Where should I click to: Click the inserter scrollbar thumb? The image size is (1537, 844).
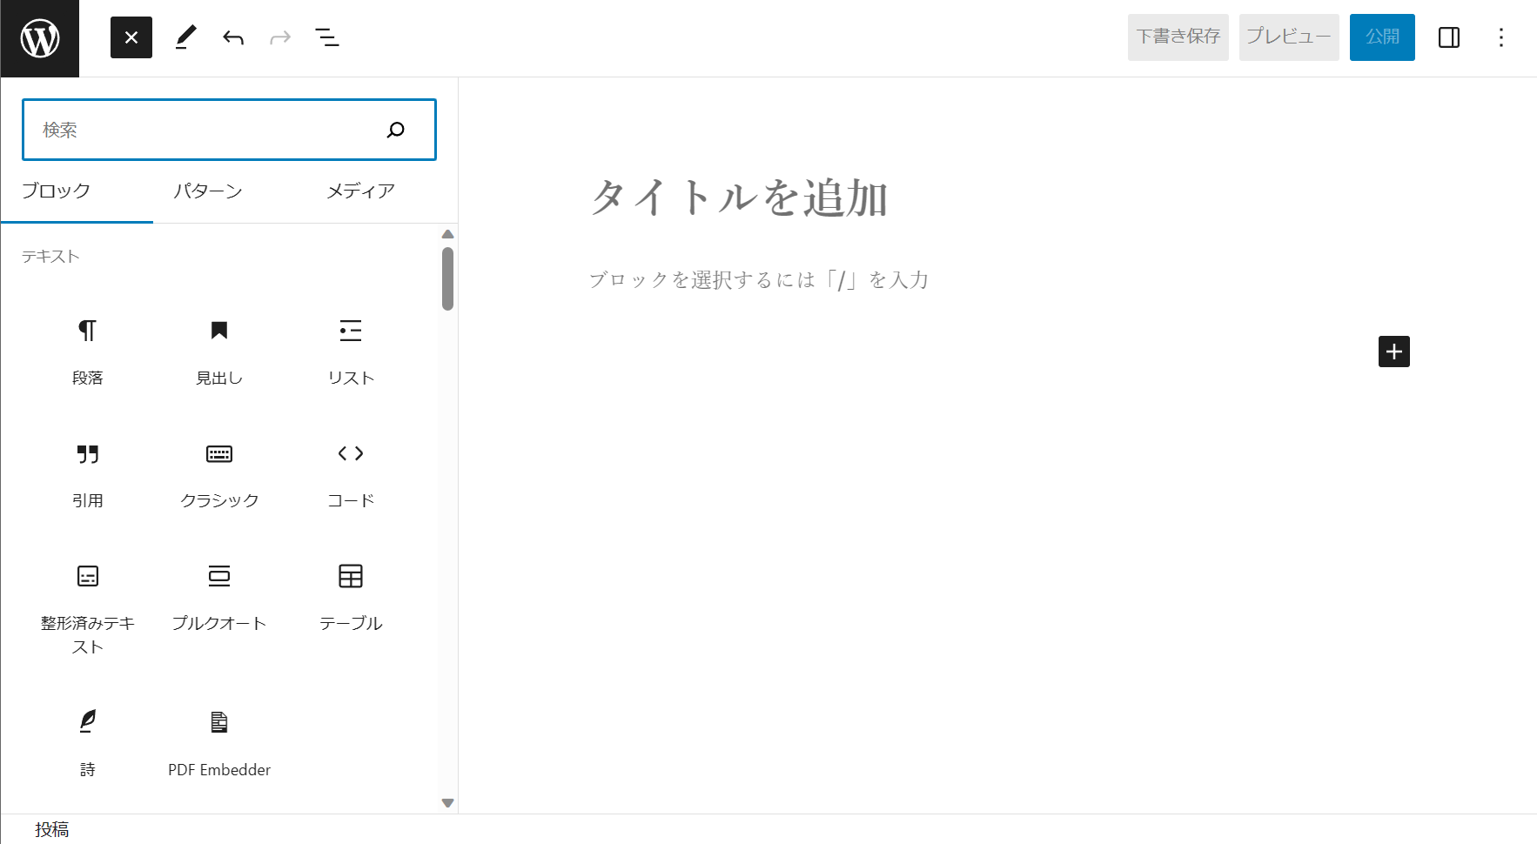coord(447,278)
